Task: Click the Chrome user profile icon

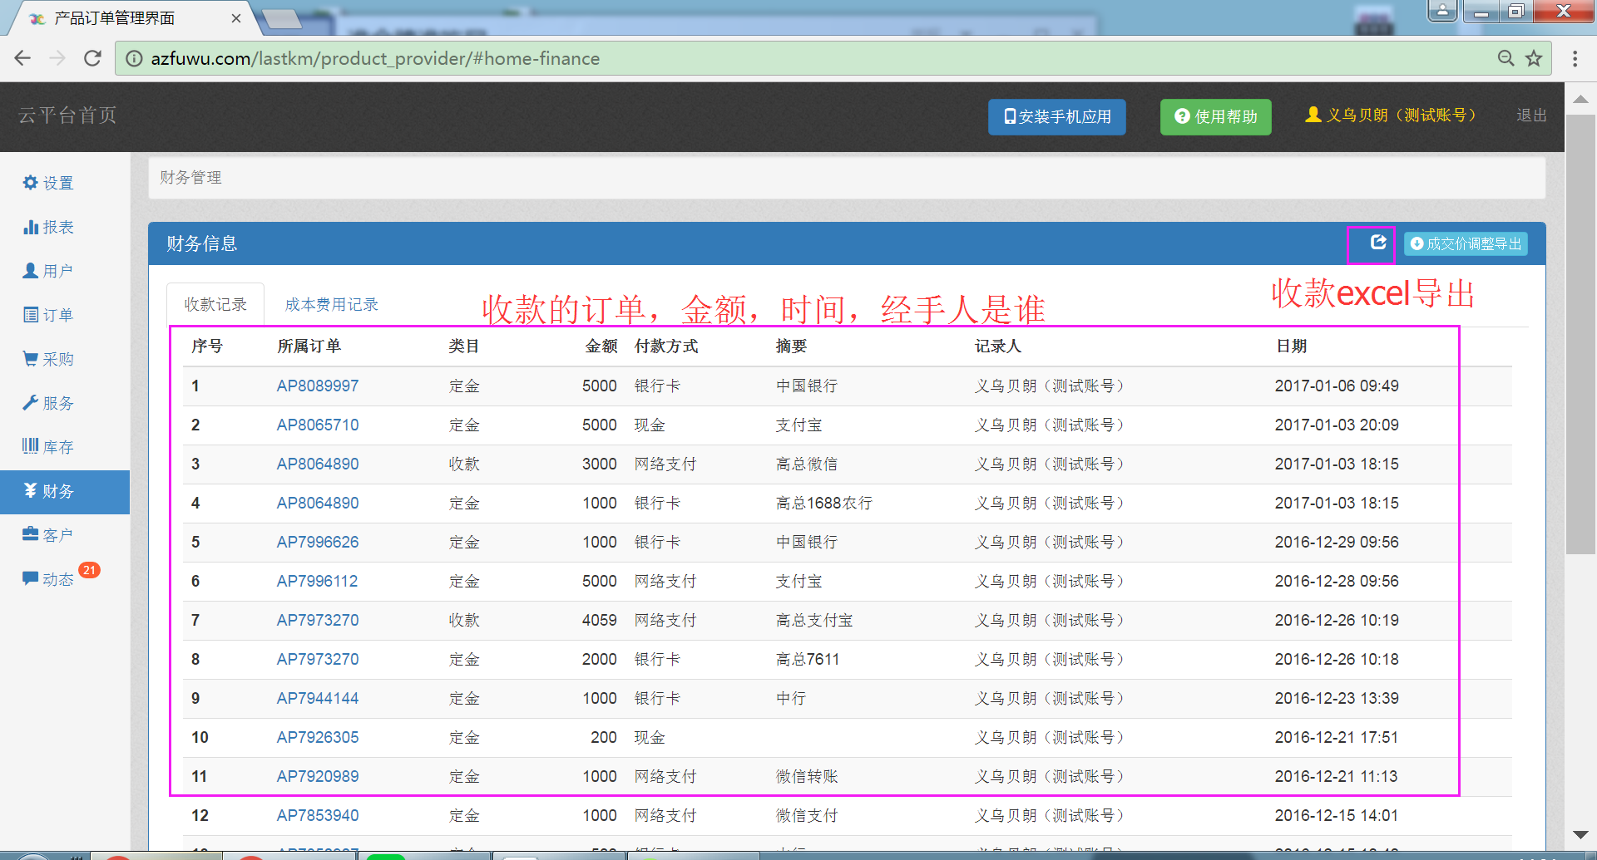Action: (x=1442, y=11)
